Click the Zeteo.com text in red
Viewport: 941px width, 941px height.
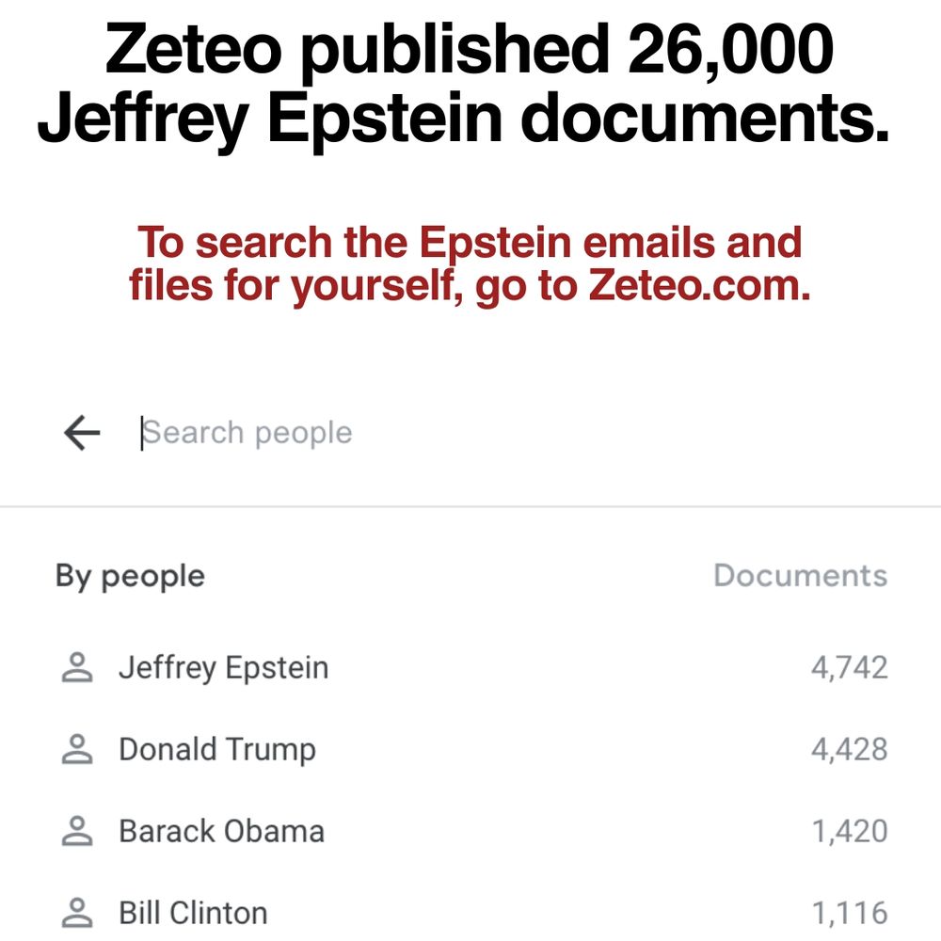(x=699, y=284)
